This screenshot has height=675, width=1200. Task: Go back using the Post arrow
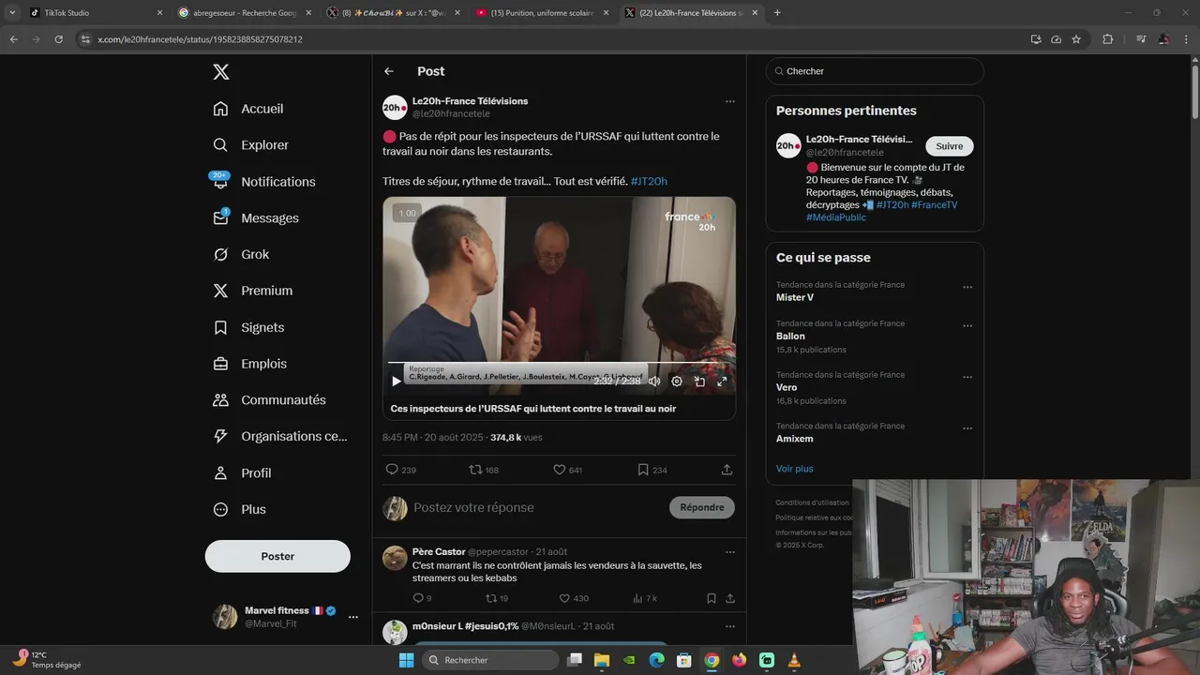tap(389, 71)
